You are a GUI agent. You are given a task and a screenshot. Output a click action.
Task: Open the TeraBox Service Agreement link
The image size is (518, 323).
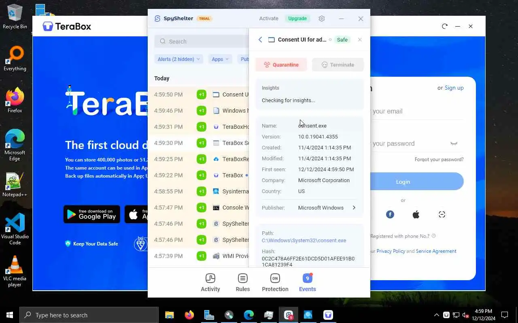tap(436, 251)
